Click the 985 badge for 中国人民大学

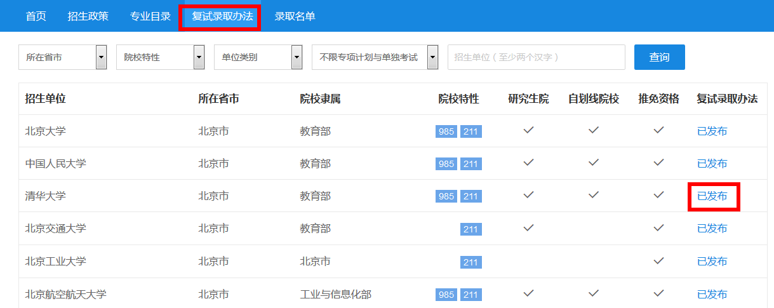coord(446,164)
